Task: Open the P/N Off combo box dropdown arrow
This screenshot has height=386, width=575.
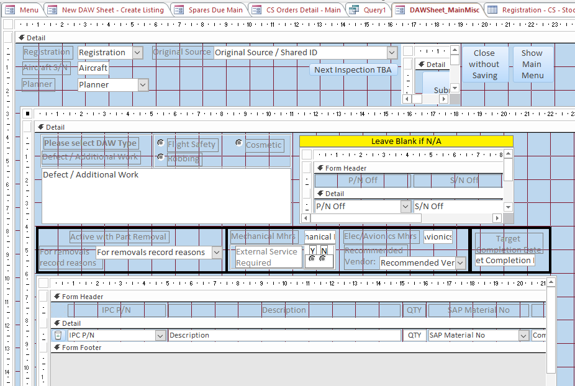Action: 405,207
